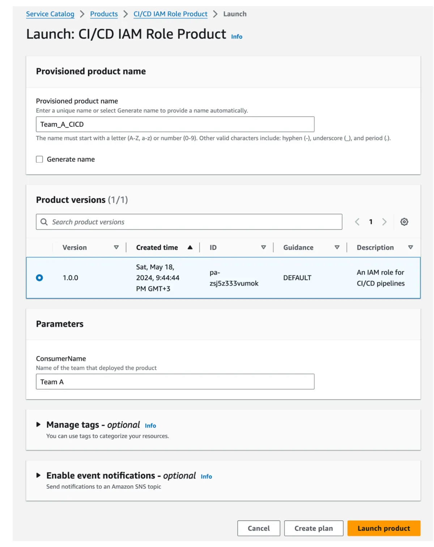Click the previous page arrow for versions

357,222
